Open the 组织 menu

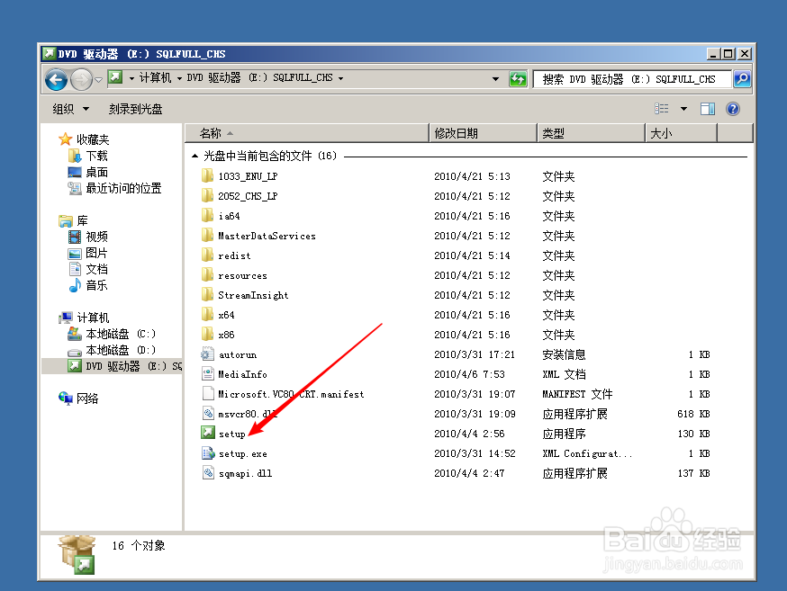[71, 109]
